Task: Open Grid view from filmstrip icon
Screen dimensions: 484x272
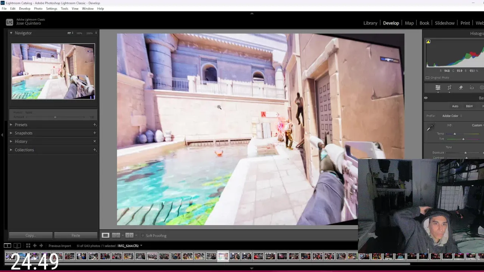Action: click(28, 246)
